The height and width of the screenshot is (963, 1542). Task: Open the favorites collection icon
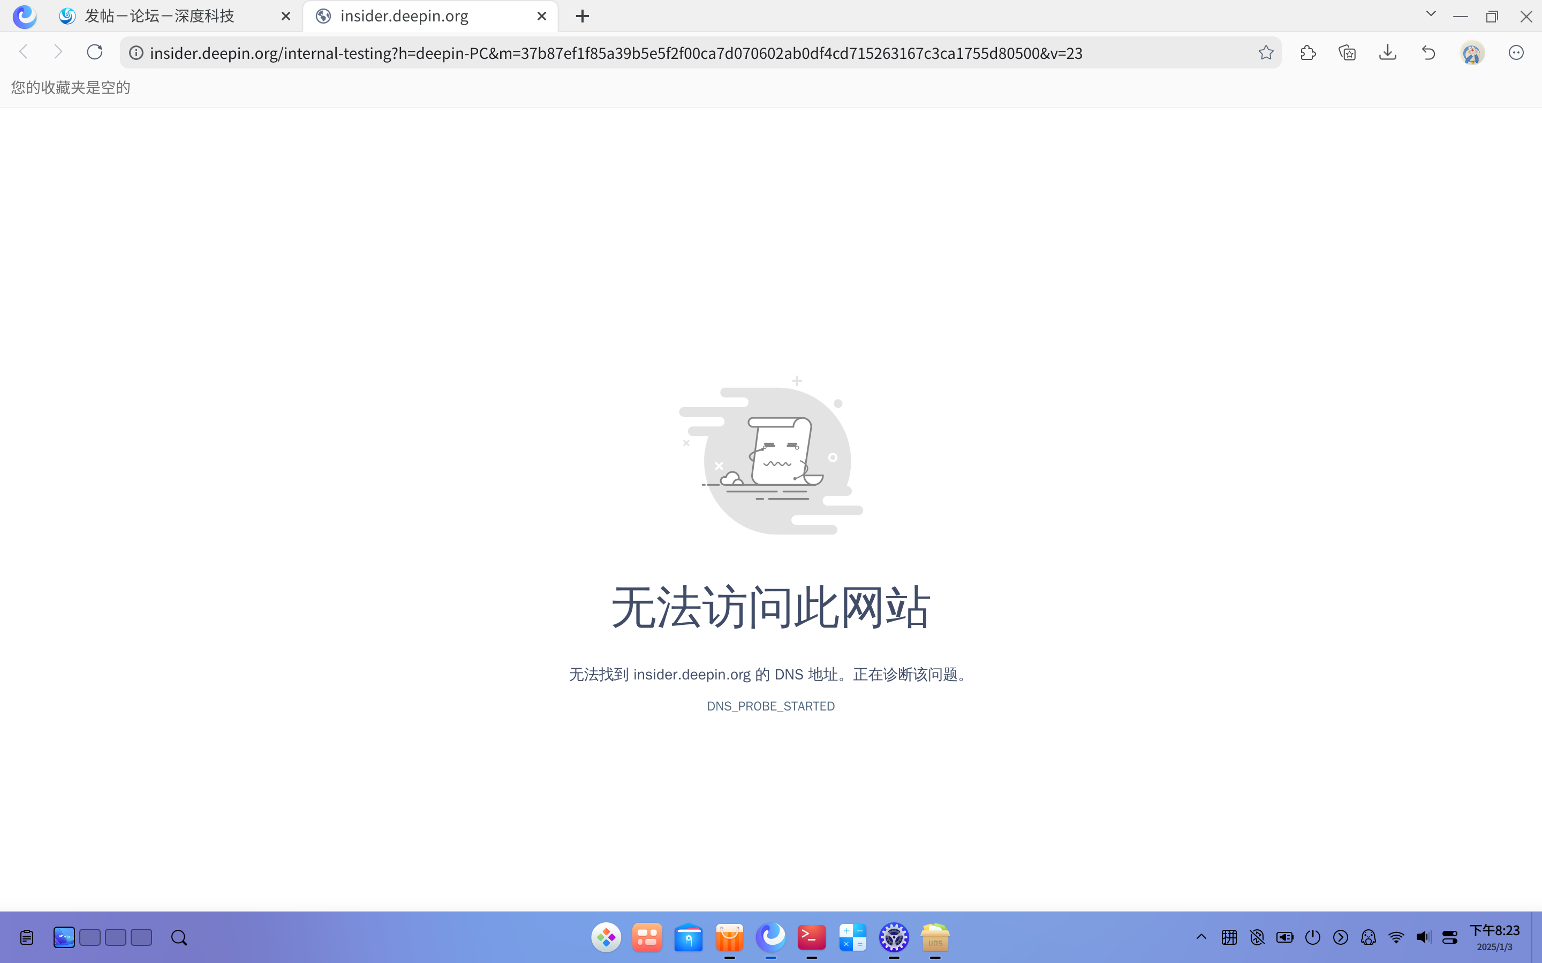[x=1348, y=53]
